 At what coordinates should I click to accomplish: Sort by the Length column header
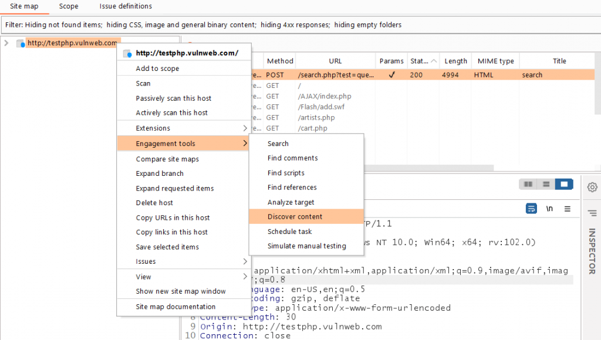(x=455, y=61)
